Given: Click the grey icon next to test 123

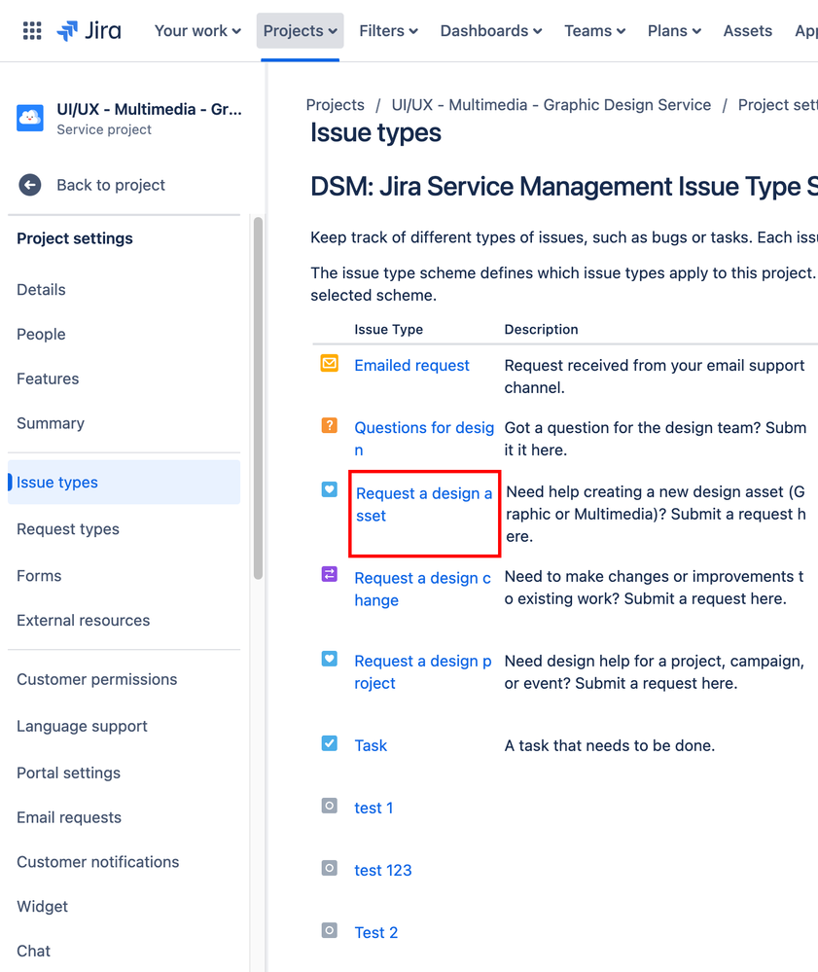Looking at the screenshot, I should pyautogui.click(x=329, y=868).
